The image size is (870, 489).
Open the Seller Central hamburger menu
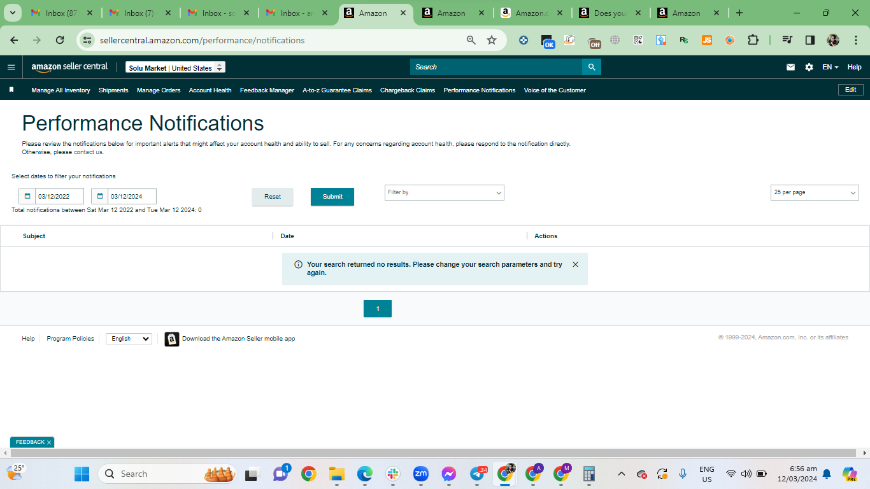point(11,67)
